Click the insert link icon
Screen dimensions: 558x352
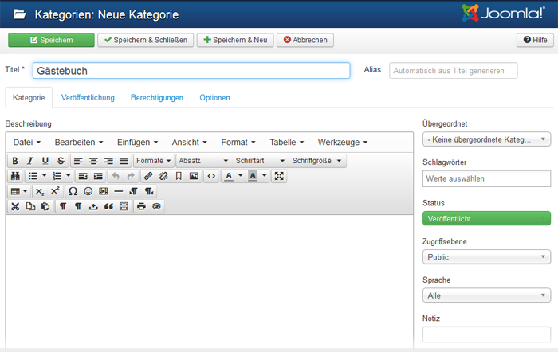[148, 176]
